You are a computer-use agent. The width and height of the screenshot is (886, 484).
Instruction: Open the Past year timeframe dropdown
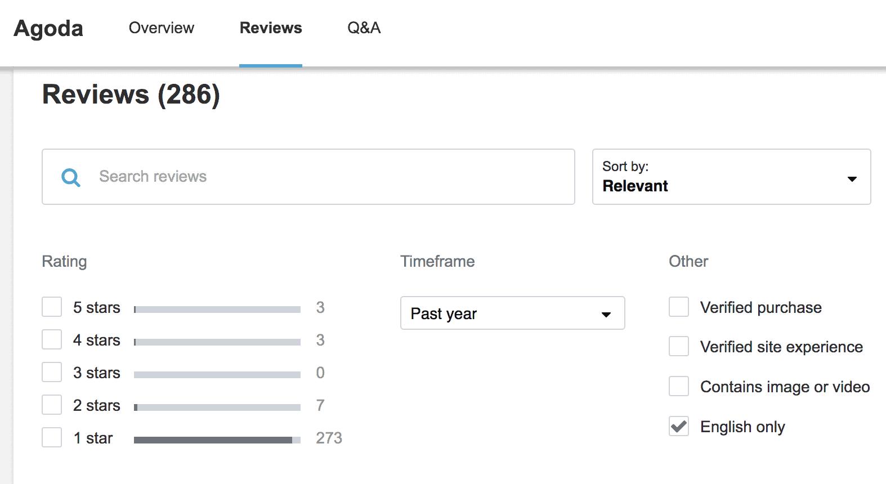(x=512, y=313)
